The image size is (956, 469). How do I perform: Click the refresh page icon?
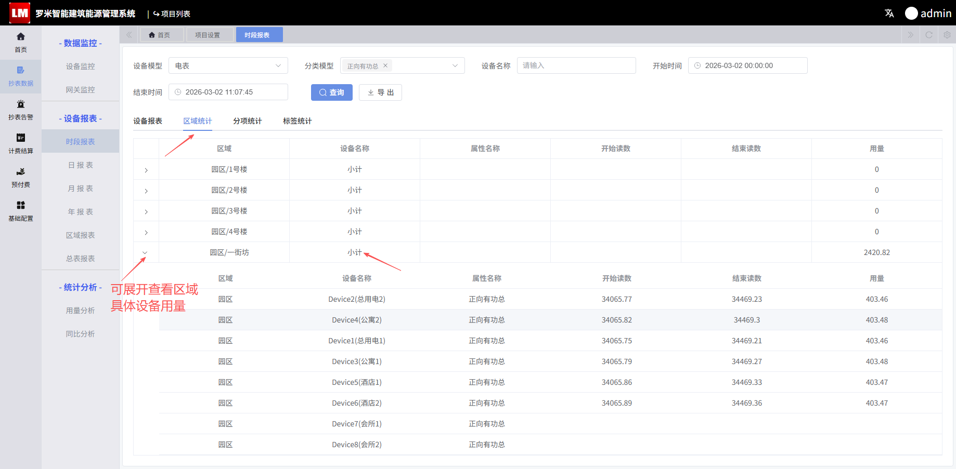pos(929,35)
